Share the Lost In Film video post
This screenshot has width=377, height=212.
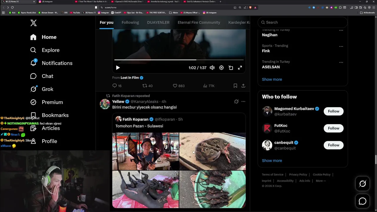coord(243,86)
